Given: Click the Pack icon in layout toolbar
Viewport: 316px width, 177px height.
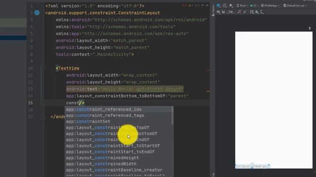Looking at the screenshot, I should 252,12.
